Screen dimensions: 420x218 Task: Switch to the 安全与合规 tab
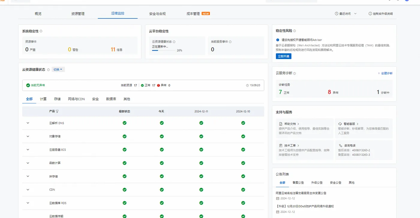pos(157,14)
